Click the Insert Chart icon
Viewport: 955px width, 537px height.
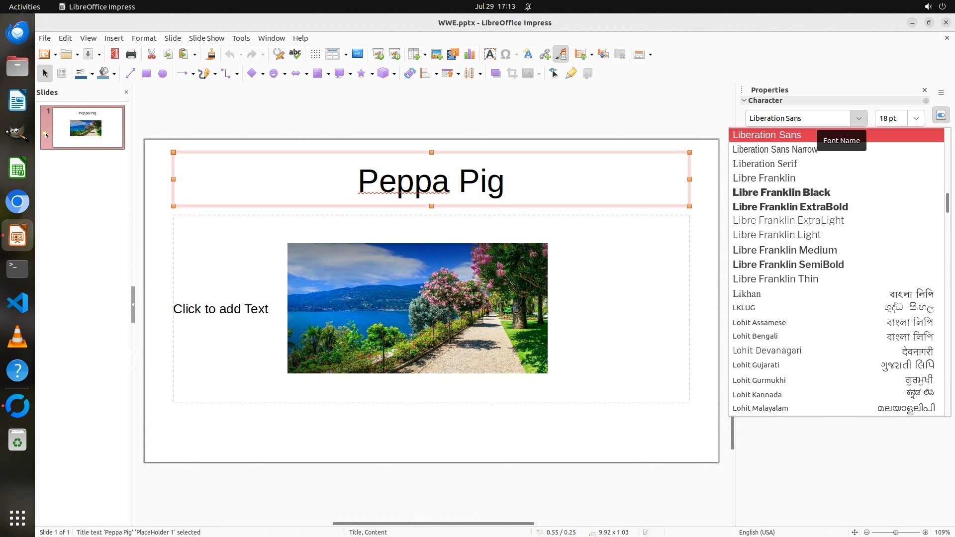(470, 54)
